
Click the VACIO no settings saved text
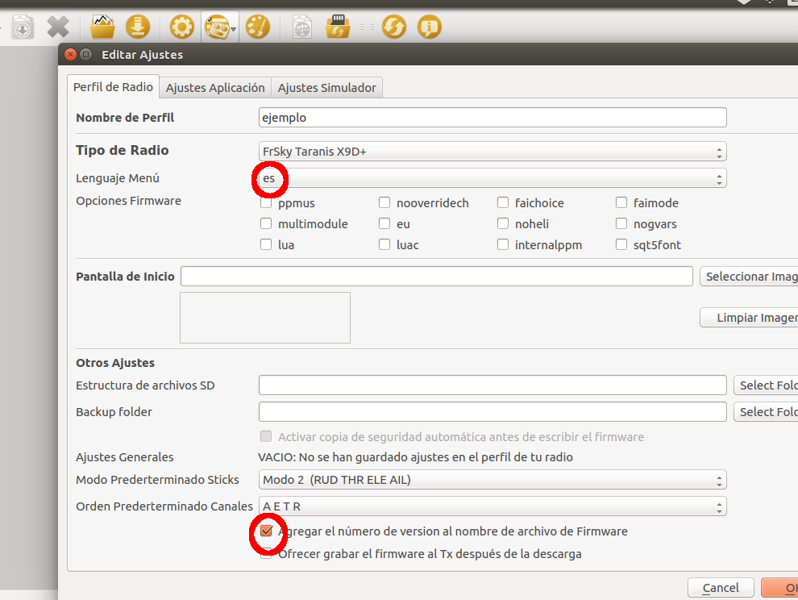click(415, 457)
